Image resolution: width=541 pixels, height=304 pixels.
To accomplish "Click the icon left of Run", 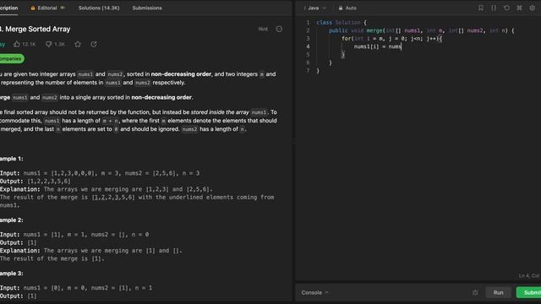I will point(475,293).
